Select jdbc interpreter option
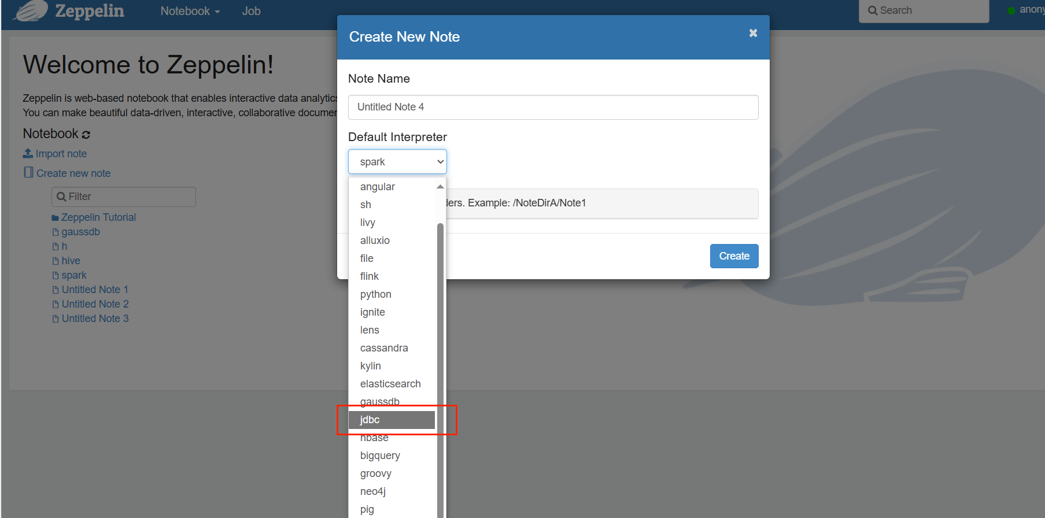Viewport: 1045px width, 518px height. point(392,420)
